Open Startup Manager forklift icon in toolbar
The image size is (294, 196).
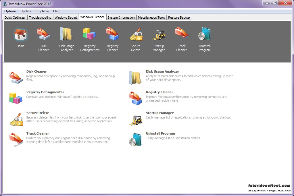tap(159, 35)
